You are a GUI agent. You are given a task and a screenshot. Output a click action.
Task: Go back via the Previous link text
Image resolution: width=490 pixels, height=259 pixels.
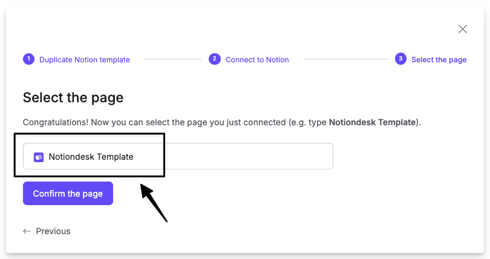(53, 231)
